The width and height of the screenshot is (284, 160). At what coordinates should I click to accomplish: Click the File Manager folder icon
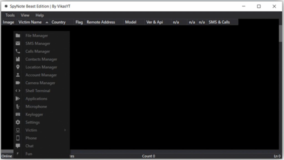tap(18, 36)
